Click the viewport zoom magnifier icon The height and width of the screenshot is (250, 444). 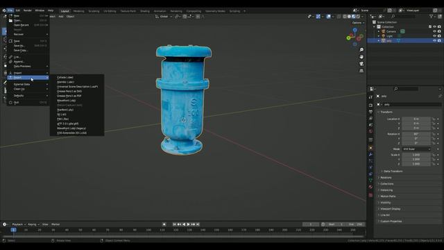pyautogui.click(x=361, y=50)
